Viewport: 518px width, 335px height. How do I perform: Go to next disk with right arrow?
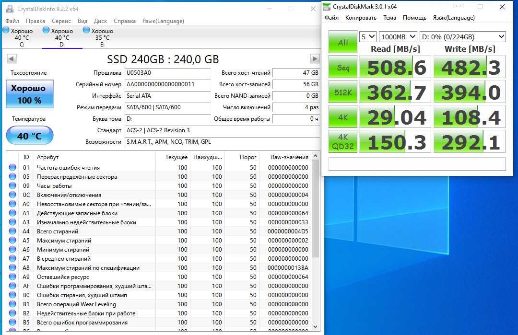315,59
